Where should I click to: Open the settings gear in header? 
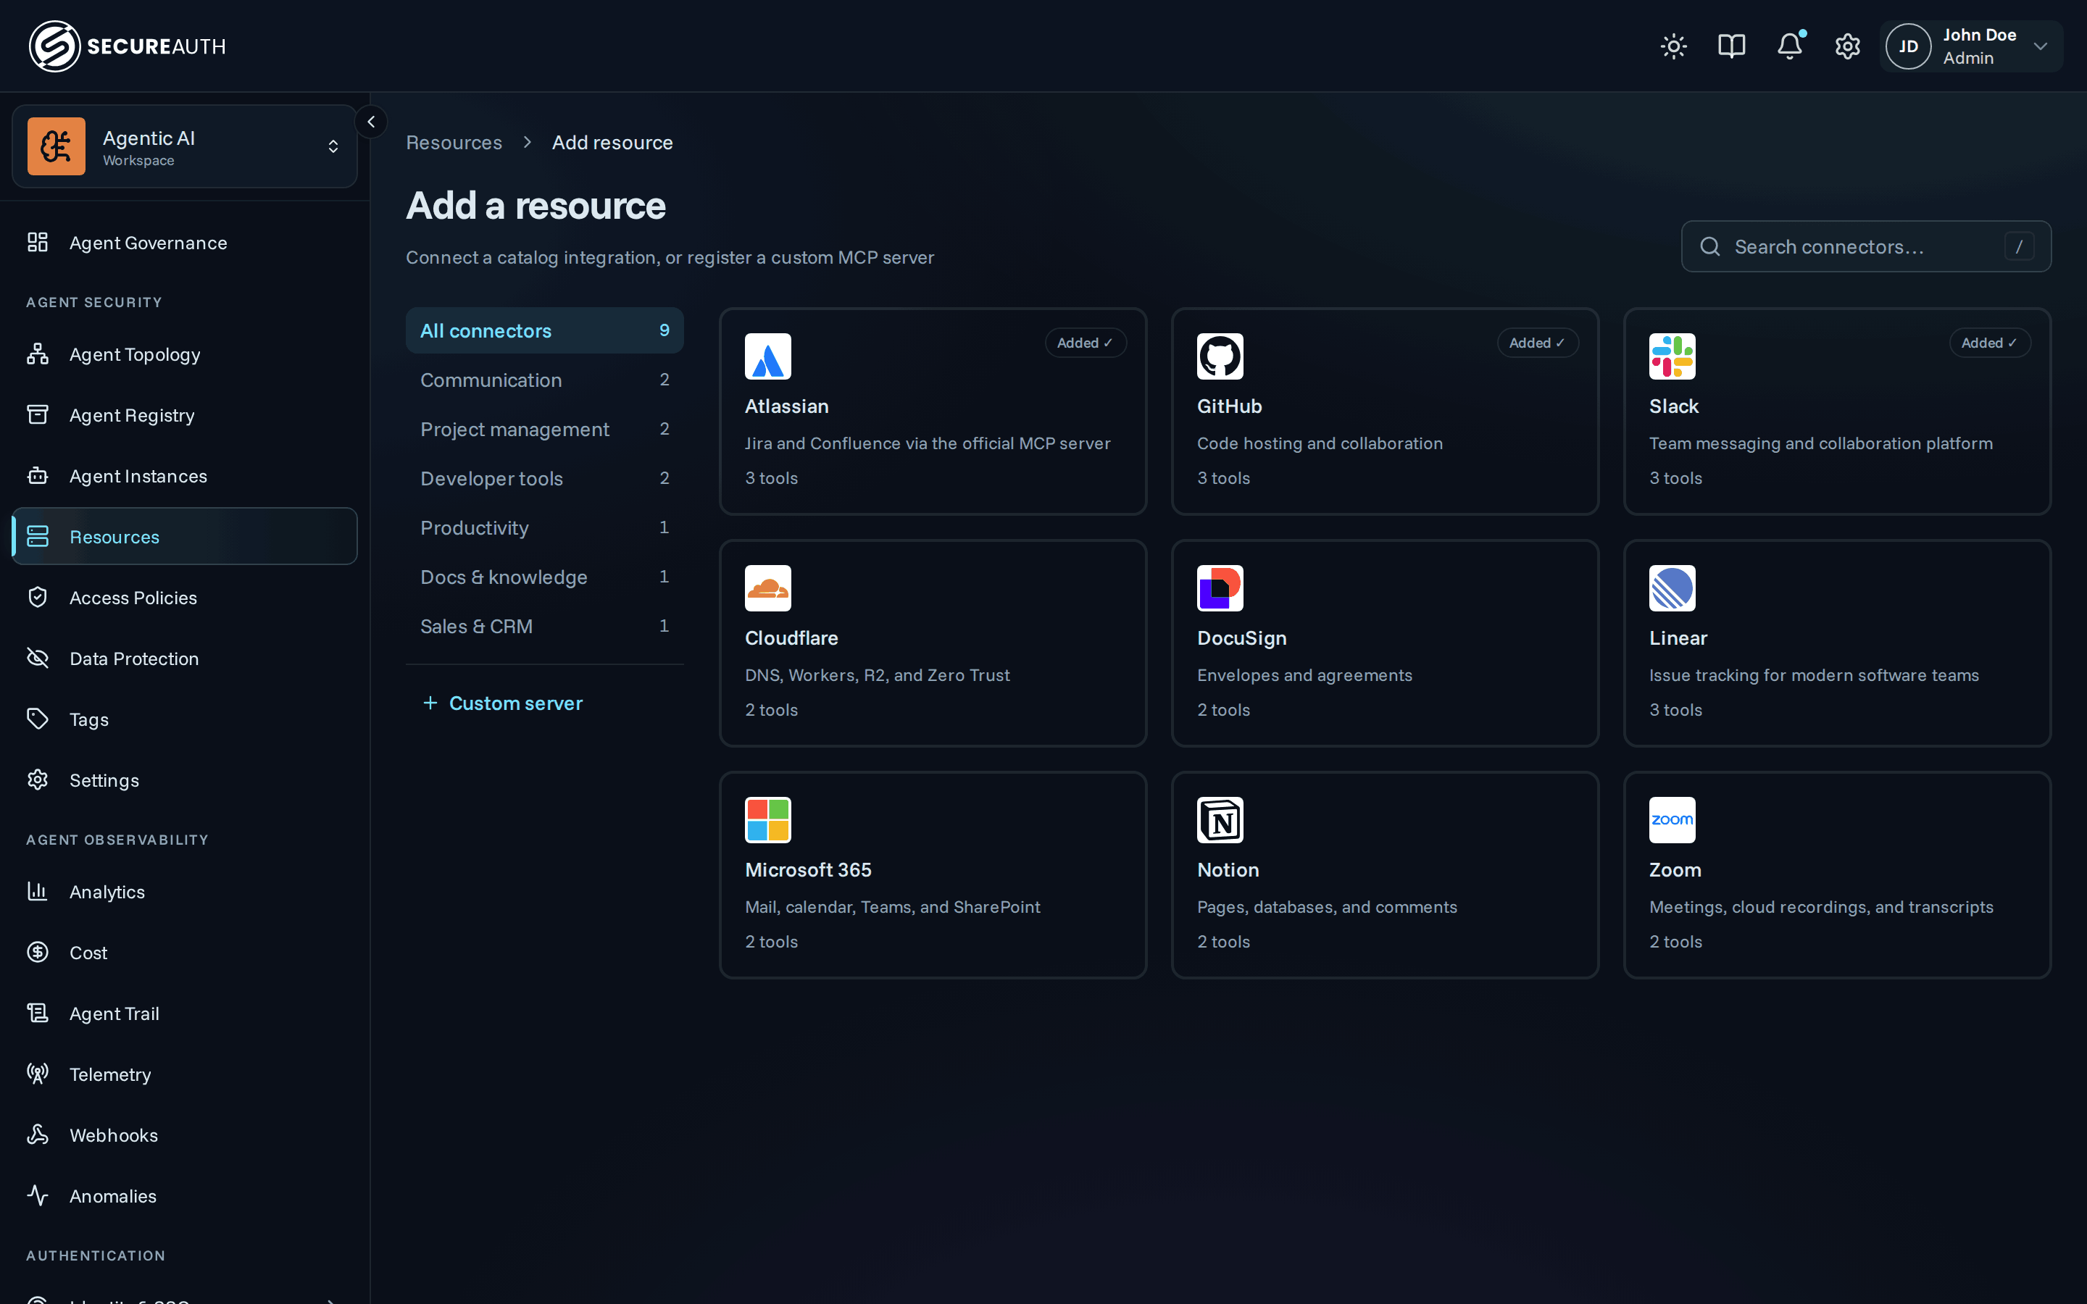click(1847, 46)
